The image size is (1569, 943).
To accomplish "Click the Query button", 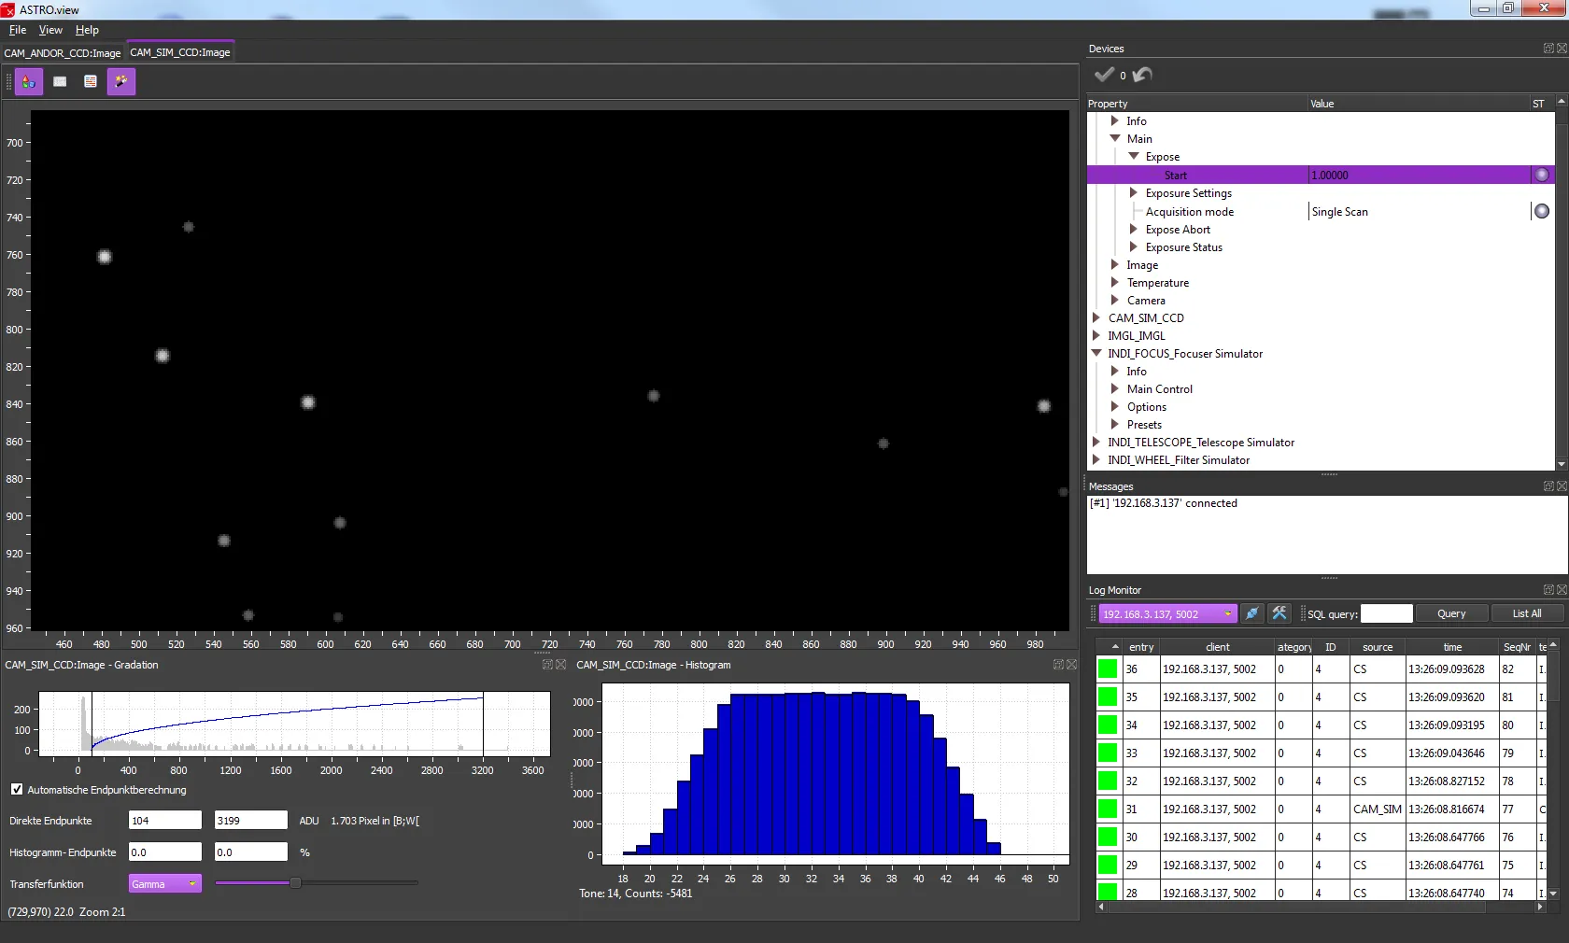I will click(1451, 613).
